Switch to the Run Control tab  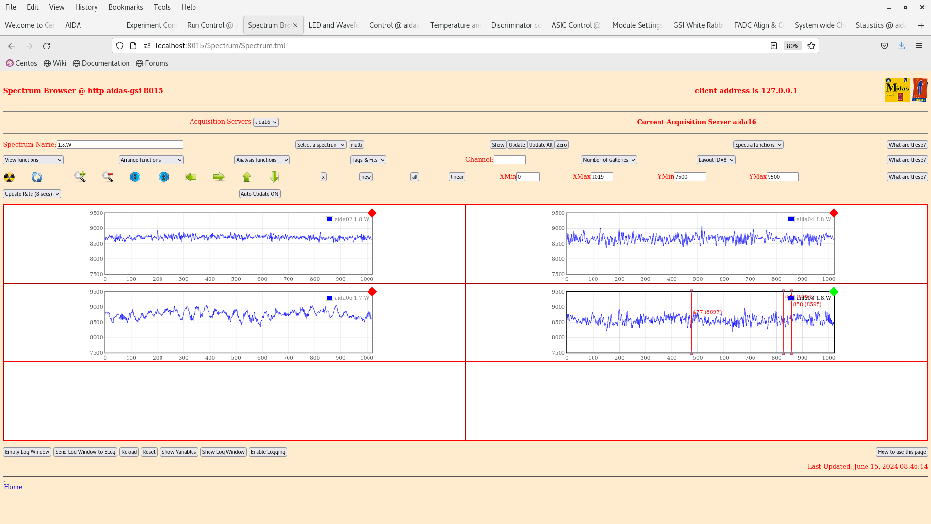(211, 25)
